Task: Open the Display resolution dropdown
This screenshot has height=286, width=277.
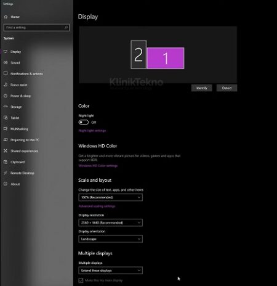Action: (110, 223)
